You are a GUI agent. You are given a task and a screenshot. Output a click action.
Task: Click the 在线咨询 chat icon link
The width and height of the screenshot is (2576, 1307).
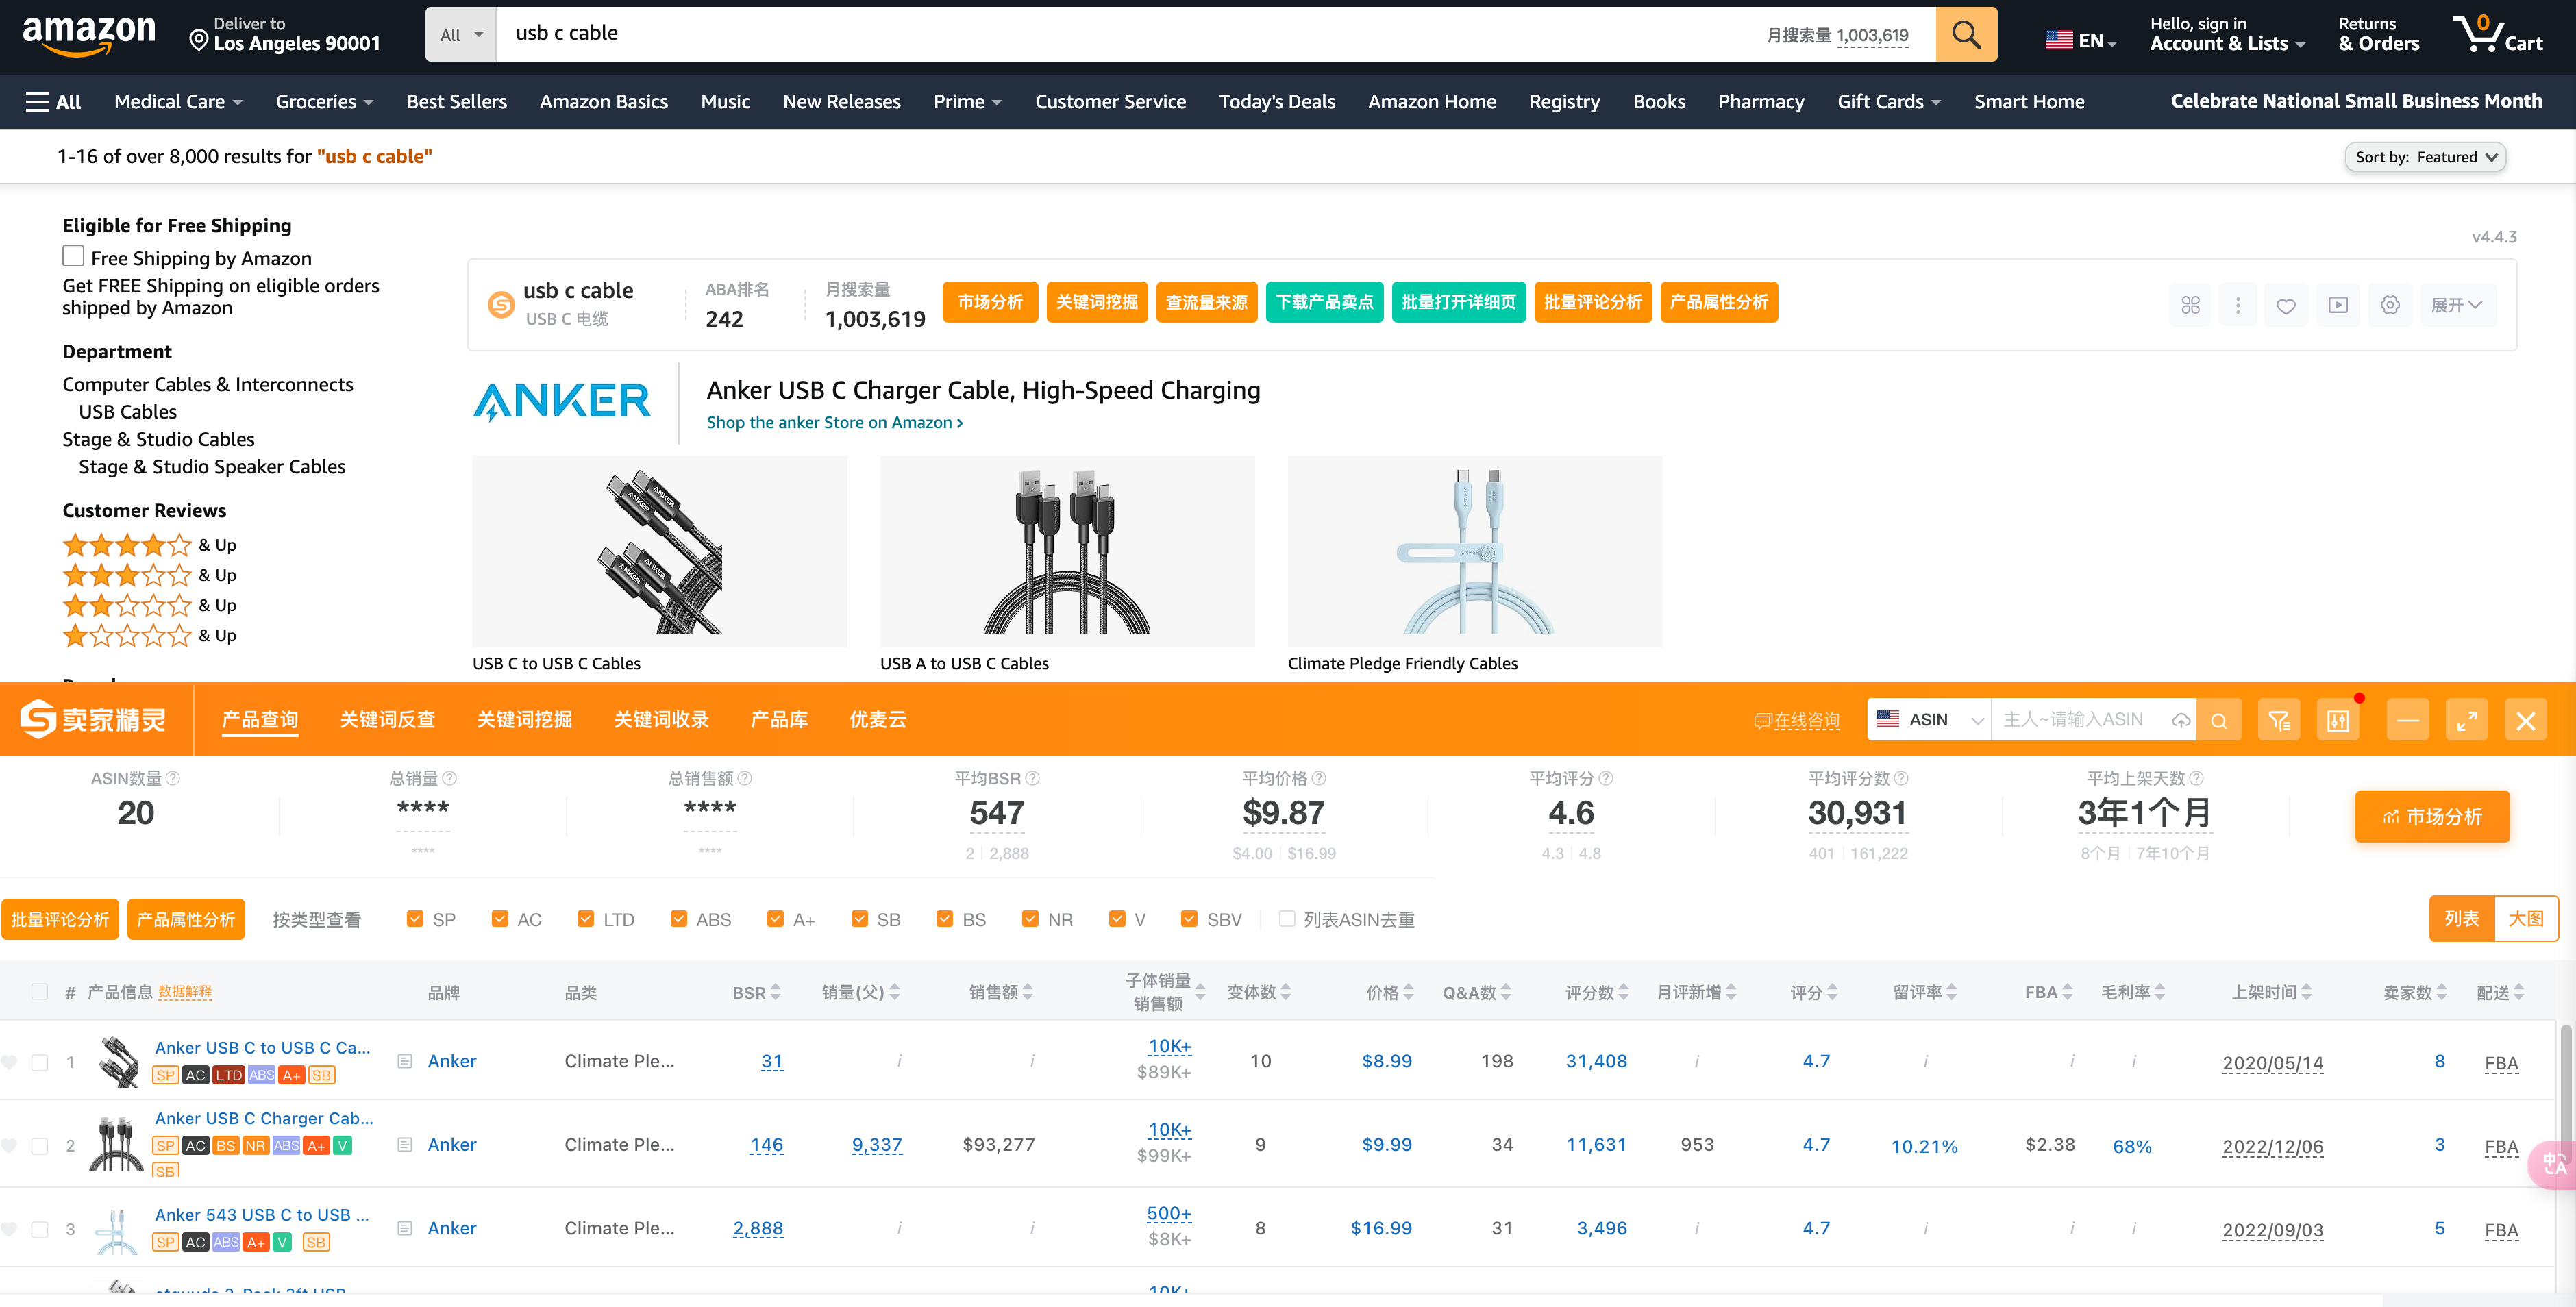coord(1797,720)
